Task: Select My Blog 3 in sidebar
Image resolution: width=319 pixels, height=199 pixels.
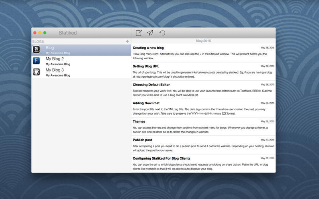Action: pos(81,72)
